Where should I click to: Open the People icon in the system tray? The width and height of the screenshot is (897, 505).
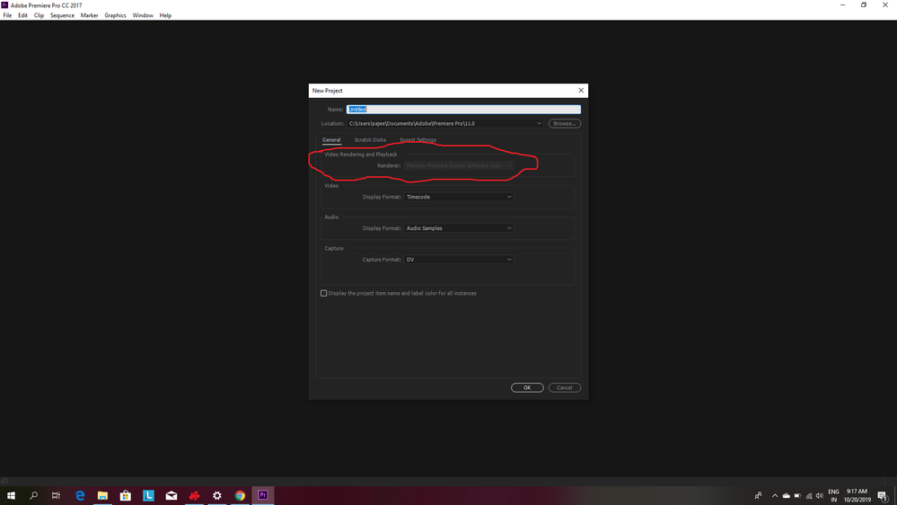coord(758,495)
